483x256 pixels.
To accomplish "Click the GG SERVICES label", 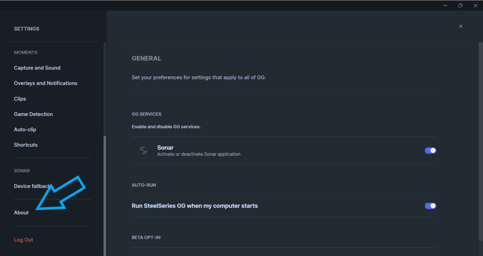I will [x=147, y=114].
